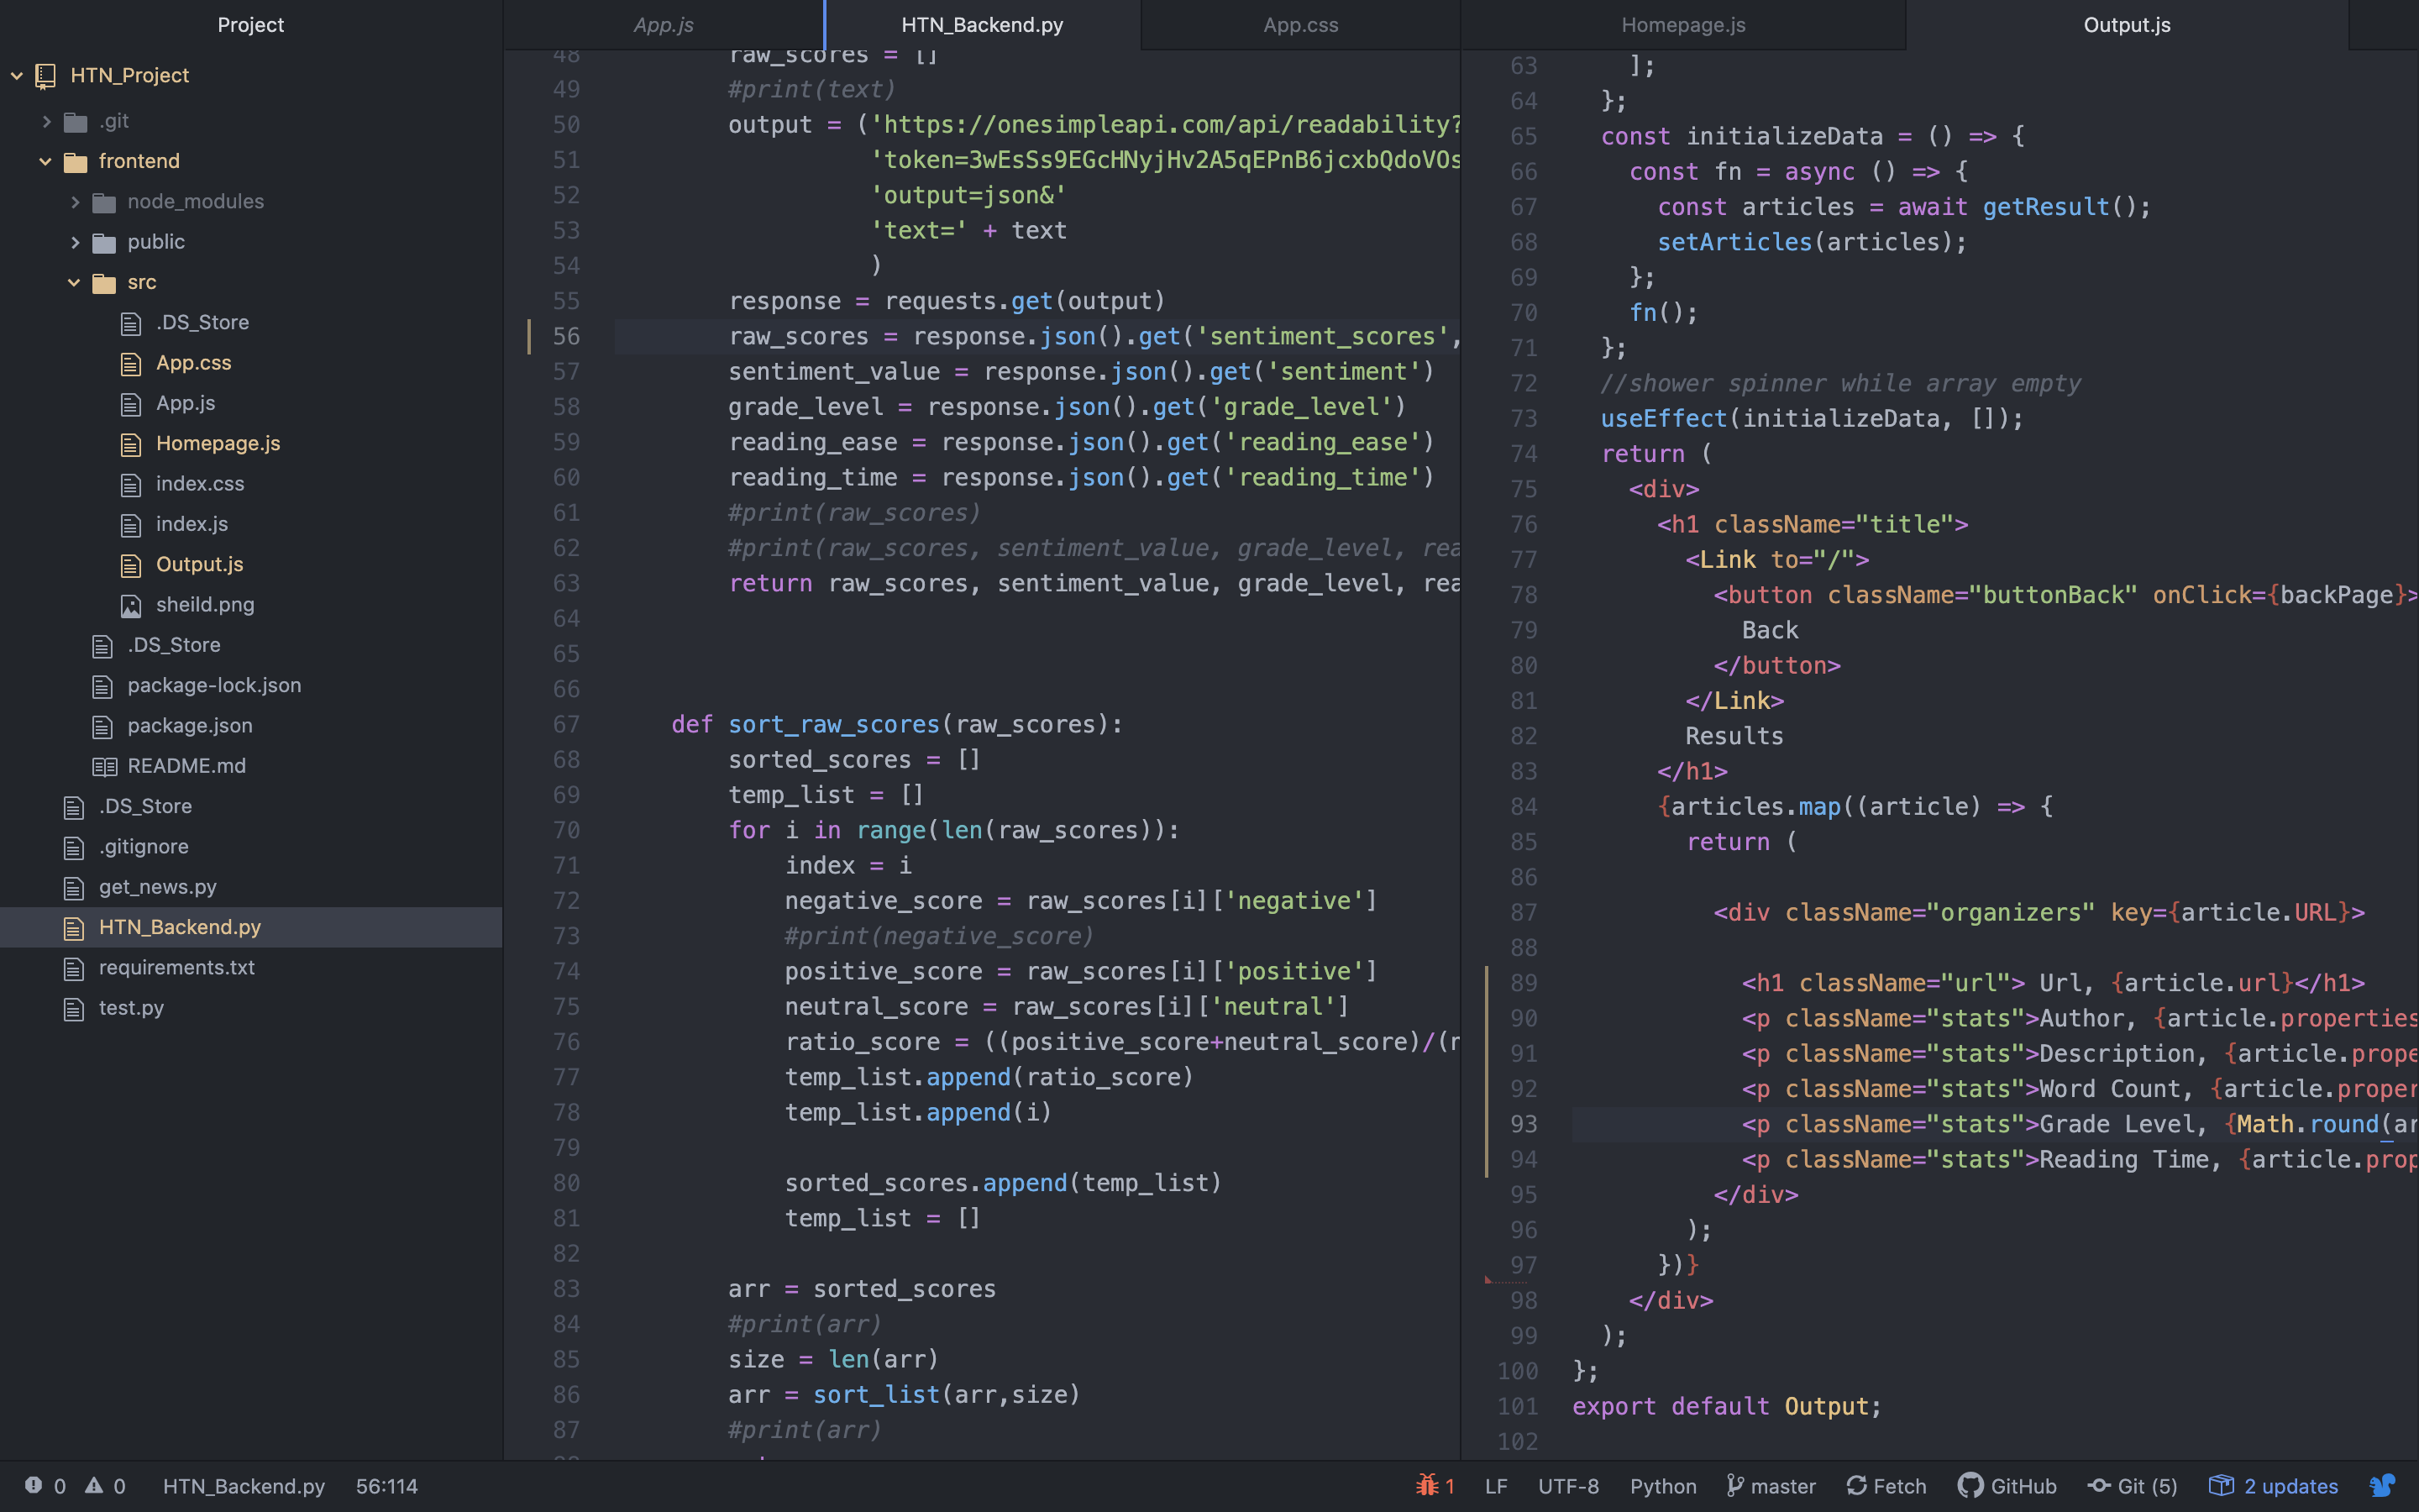Change the UTF-8 encoding selector
The image size is (2419, 1512).
pos(1567,1485)
